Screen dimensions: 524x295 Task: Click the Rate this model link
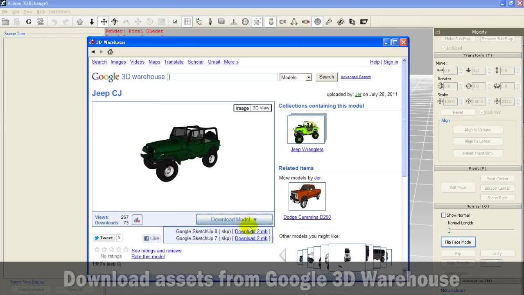pos(148,256)
